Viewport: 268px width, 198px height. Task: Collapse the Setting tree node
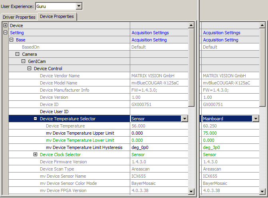(x=6, y=33)
